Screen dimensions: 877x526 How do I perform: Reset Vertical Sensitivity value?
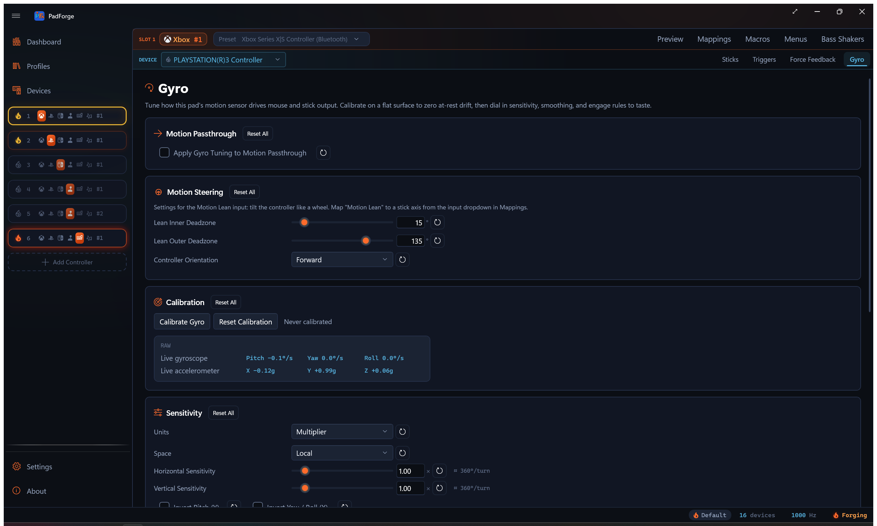(439, 488)
